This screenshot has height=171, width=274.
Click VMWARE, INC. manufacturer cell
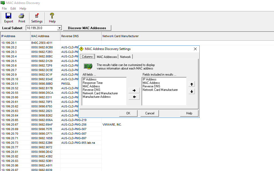click(x=112, y=125)
